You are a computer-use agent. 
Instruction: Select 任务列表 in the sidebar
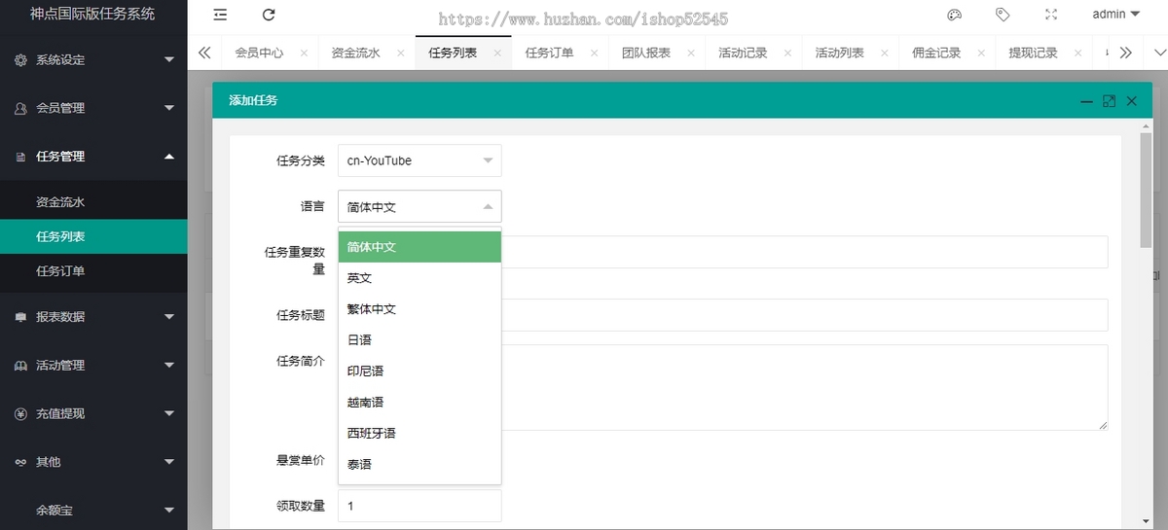coord(93,236)
